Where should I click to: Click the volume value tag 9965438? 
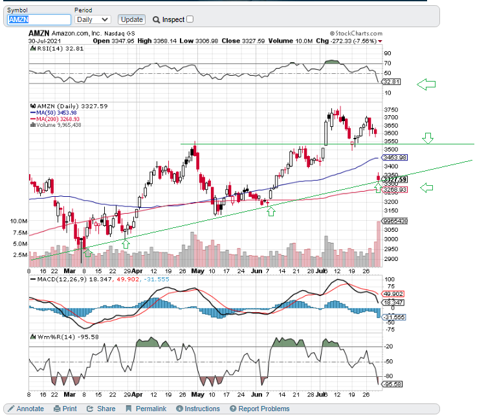395,221
